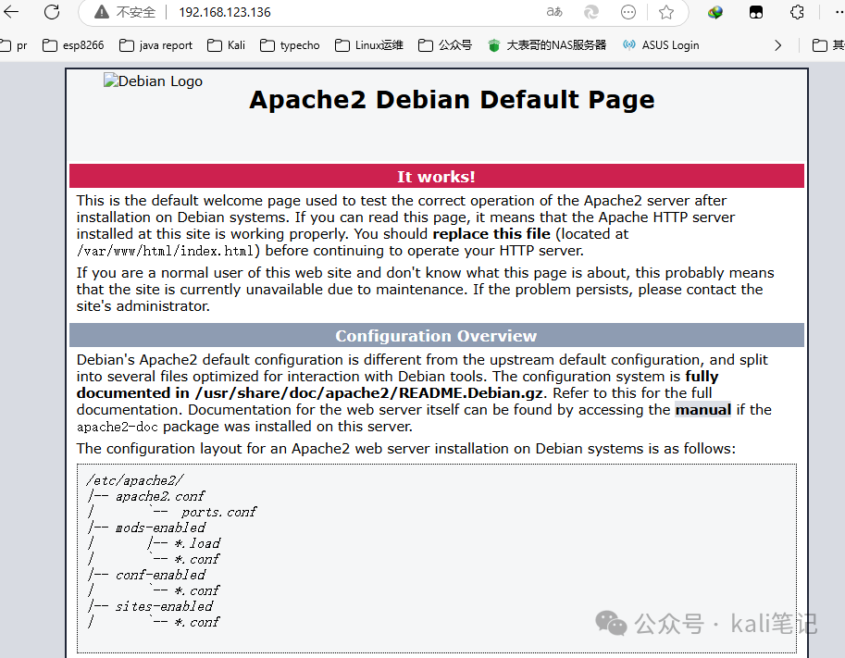The height and width of the screenshot is (658, 845).
Task: Add page to favorites with star icon
Action: pyautogui.click(x=666, y=12)
